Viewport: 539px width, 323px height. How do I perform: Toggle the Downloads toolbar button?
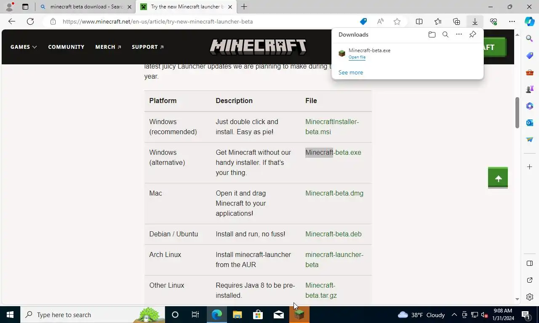(475, 21)
